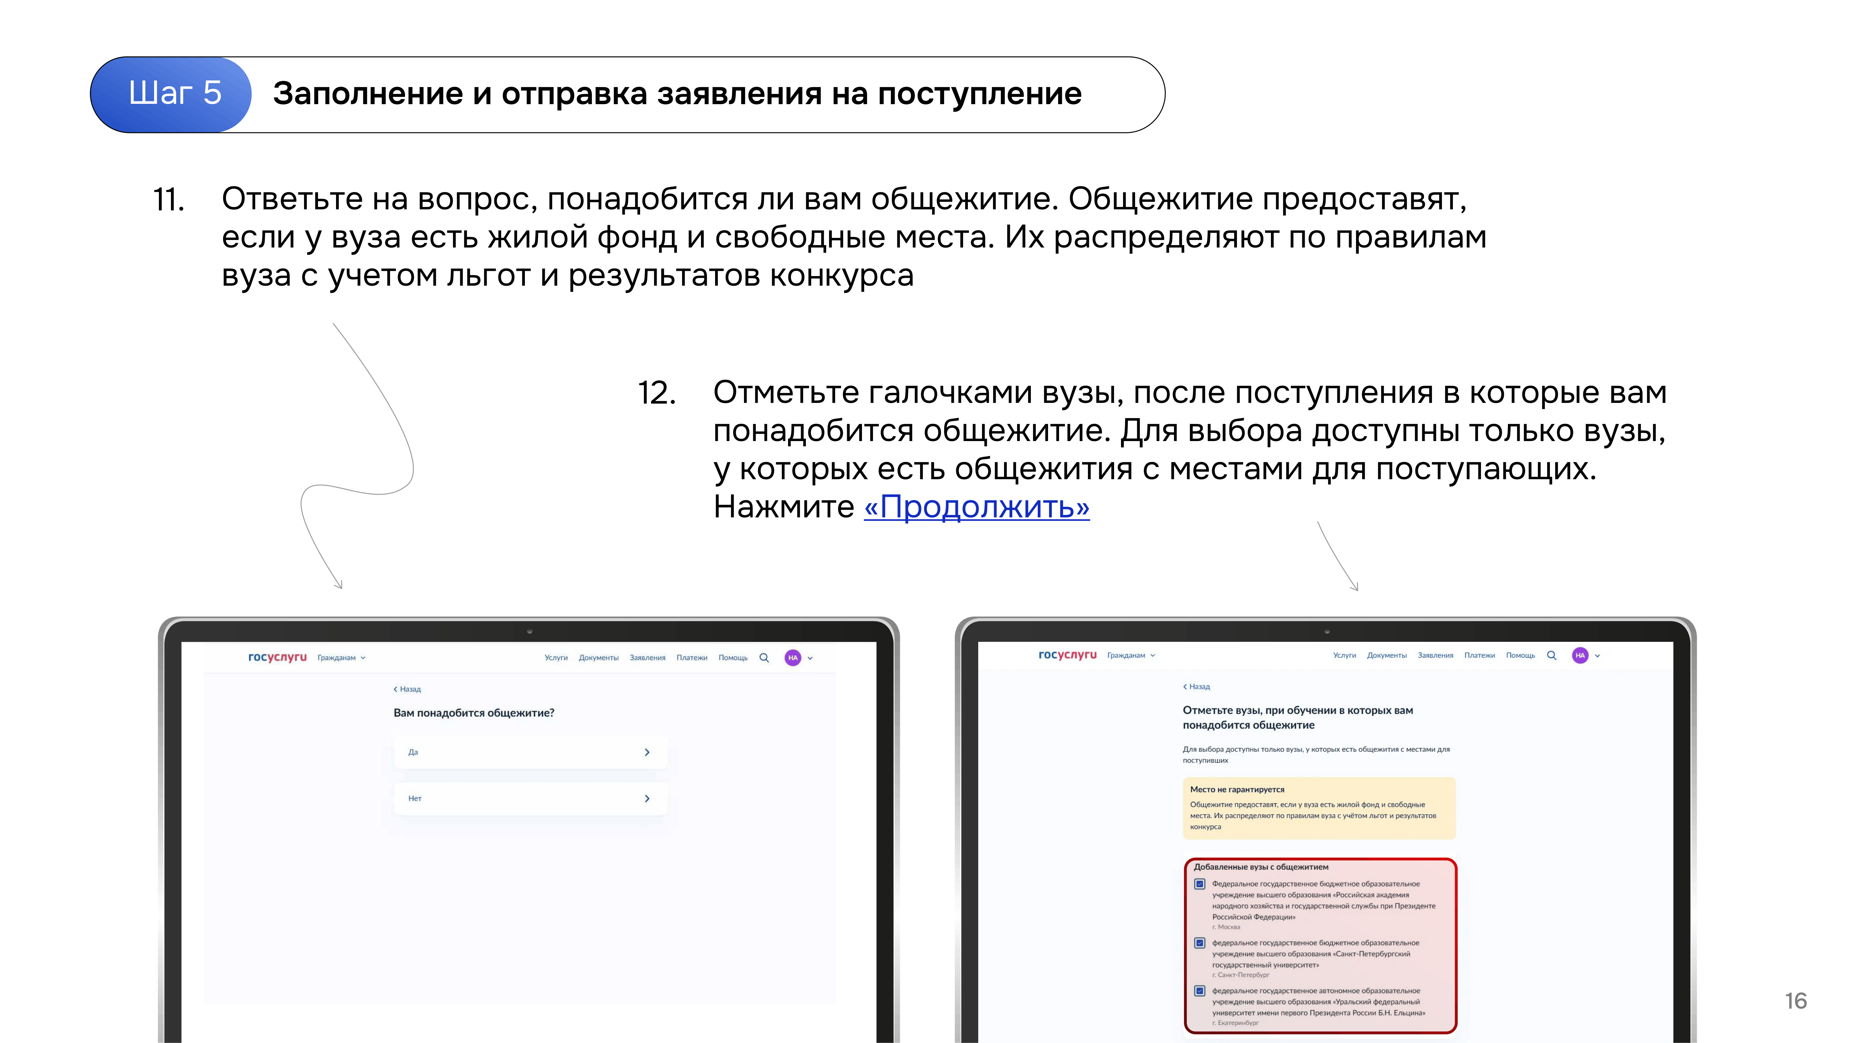Screen dimensions: 1855x1043
Task: Choose answer Нет for dormitory question
Action: coord(530,798)
